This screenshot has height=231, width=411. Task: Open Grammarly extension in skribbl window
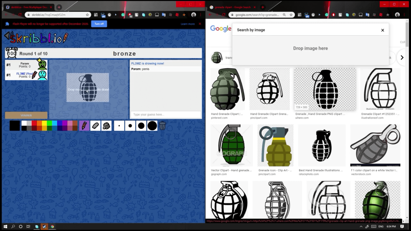pyautogui.click(x=123, y=15)
